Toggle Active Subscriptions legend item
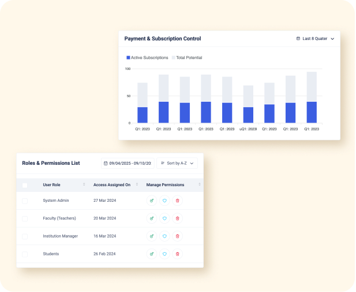Viewport: 356px width, 292px height. pyautogui.click(x=150, y=58)
